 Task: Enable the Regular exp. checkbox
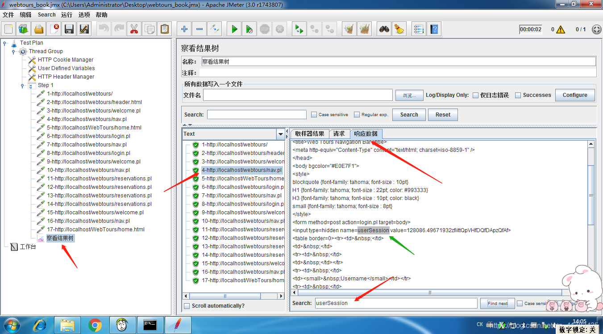[x=357, y=115]
